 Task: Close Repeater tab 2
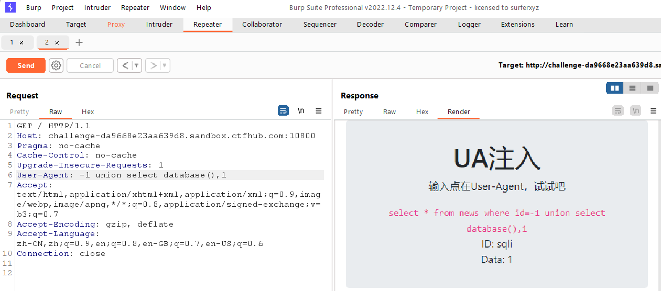click(x=57, y=43)
